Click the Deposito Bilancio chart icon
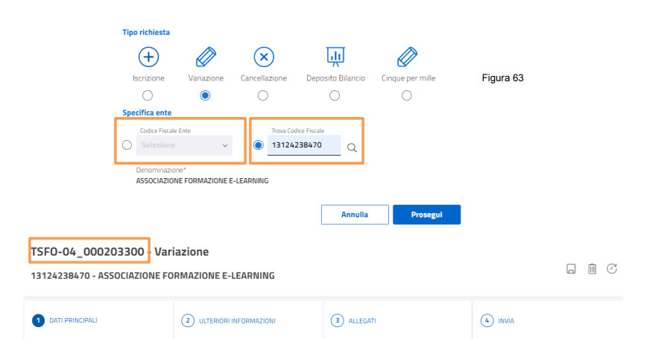The width and height of the screenshot is (658, 339). 335,57
